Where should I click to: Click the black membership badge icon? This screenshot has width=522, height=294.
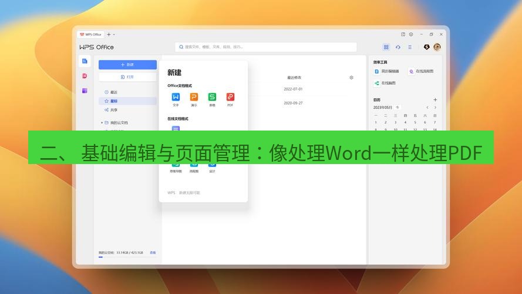point(426,47)
